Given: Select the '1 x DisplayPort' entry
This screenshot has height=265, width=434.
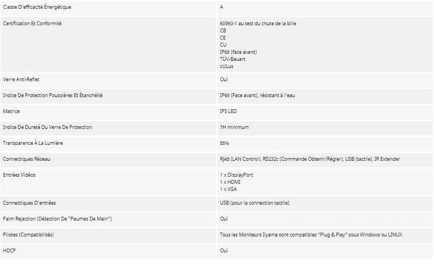Looking at the screenshot, I should coord(236,175).
